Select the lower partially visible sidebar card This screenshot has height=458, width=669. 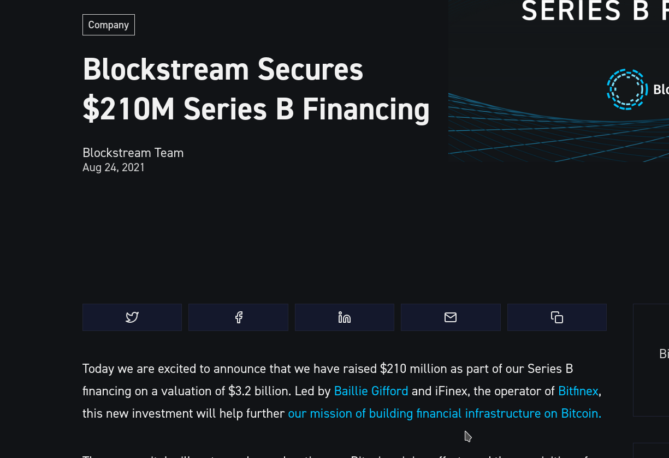pos(651,450)
